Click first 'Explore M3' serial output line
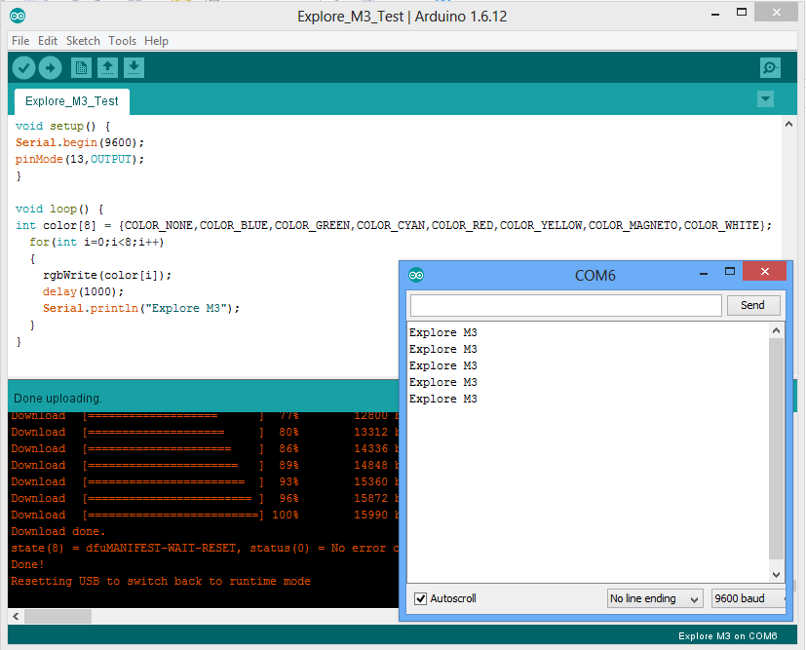This screenshot has height=650, width=806. click(x=443, y=332)
